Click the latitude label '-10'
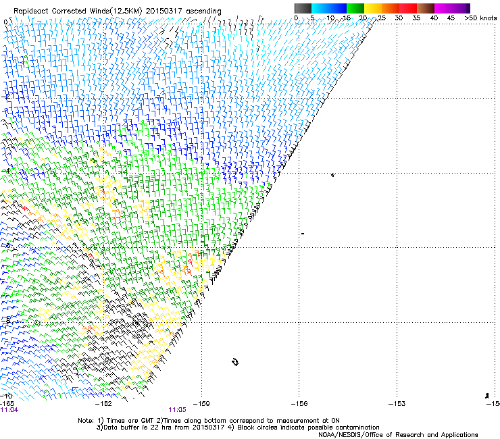 (x=7, y=396)
